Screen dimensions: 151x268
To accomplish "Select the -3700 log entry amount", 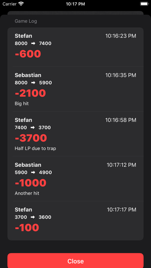I will 31,138.
